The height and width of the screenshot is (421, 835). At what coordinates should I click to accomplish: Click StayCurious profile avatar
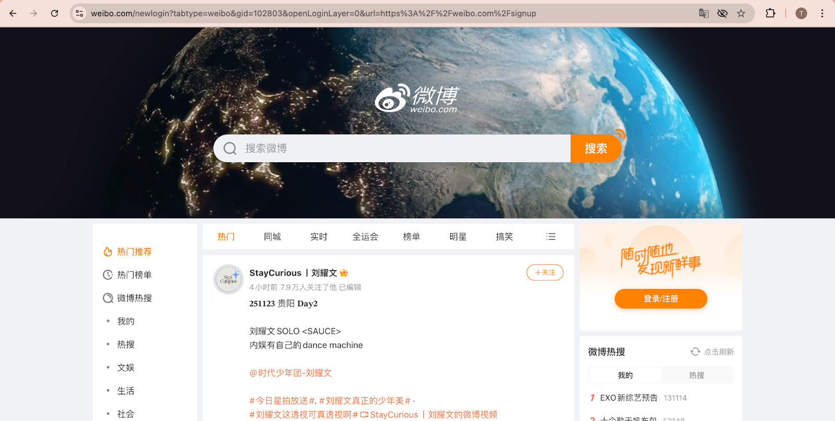coord(229,279)
